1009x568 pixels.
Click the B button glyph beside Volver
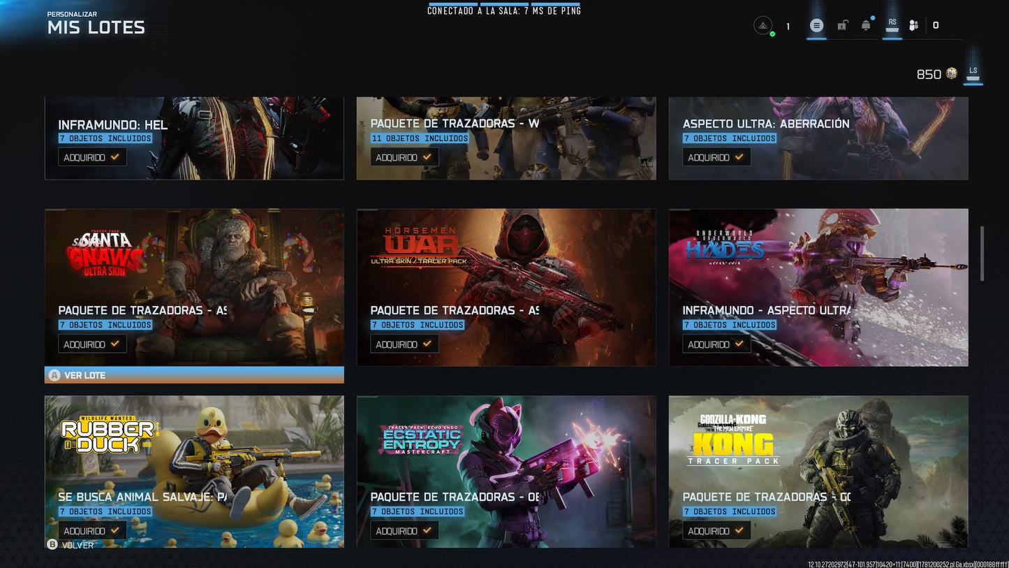pos(52,544)
